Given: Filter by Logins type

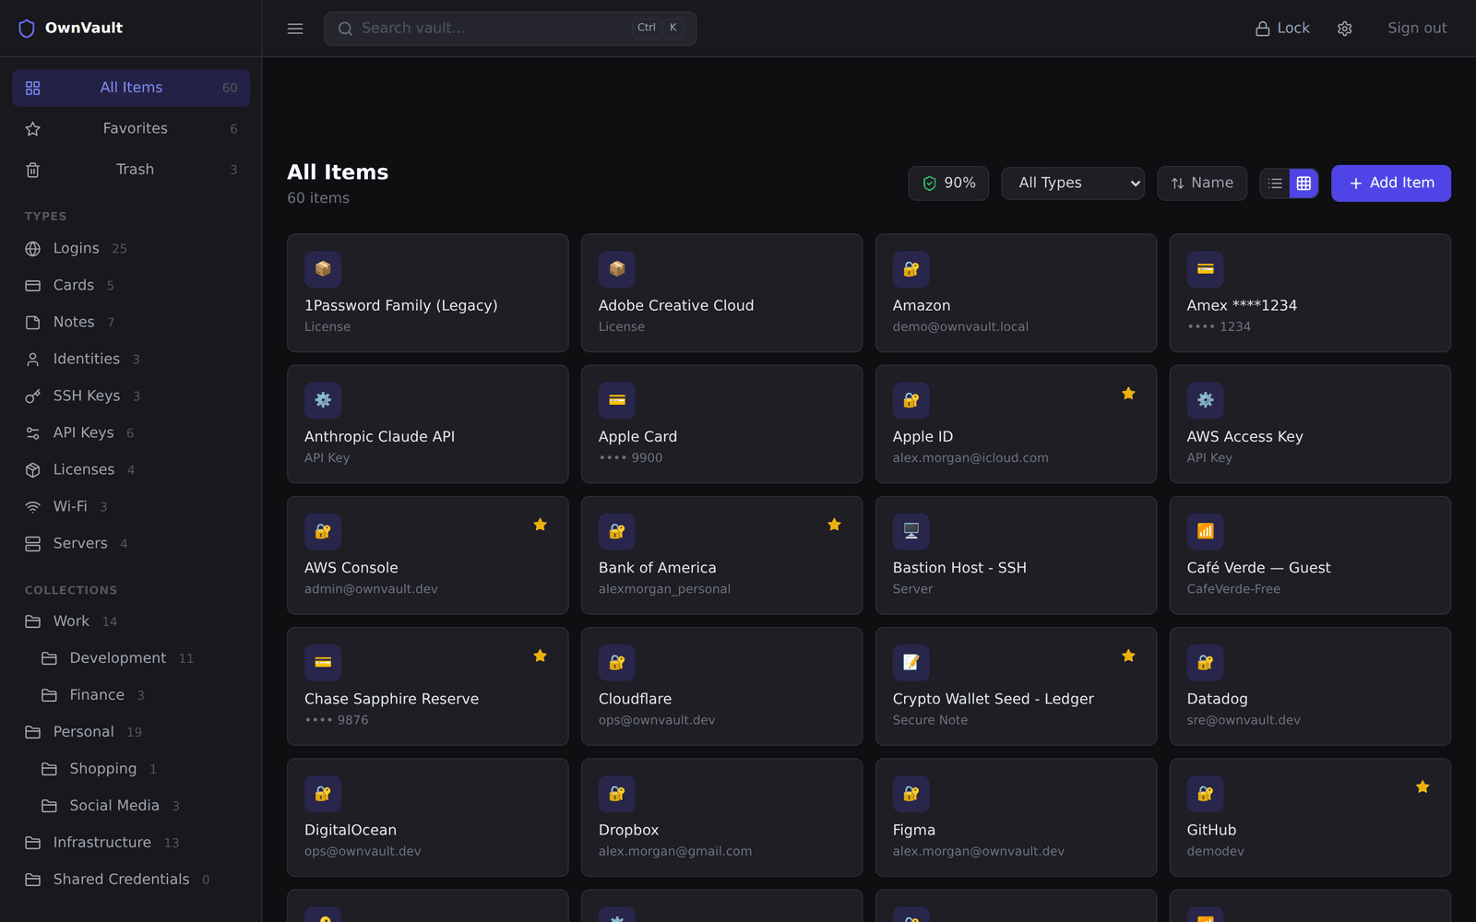Looking at the screenshot, I should click(x=131, y=249).
